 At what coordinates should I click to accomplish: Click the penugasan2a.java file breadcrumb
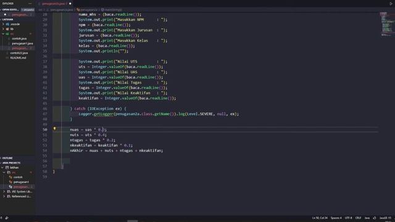(62, 10)
